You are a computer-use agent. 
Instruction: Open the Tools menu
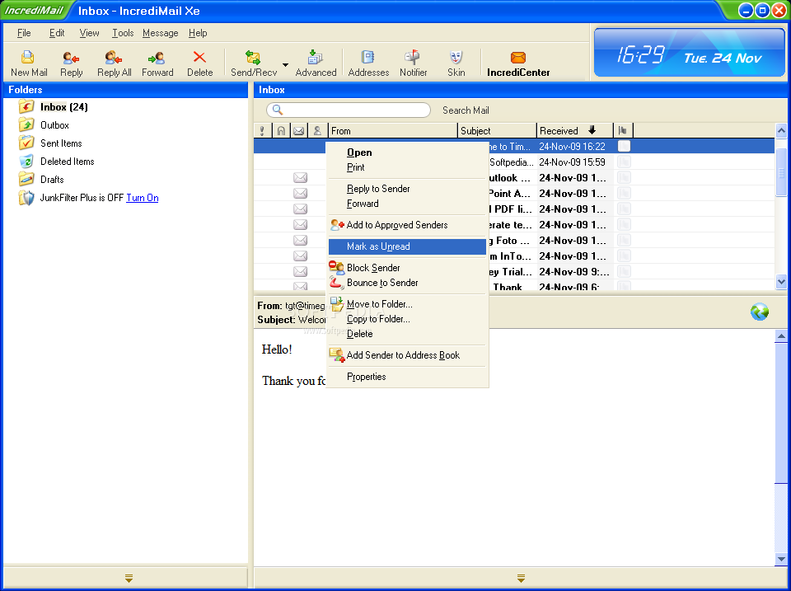pos(123,33)
